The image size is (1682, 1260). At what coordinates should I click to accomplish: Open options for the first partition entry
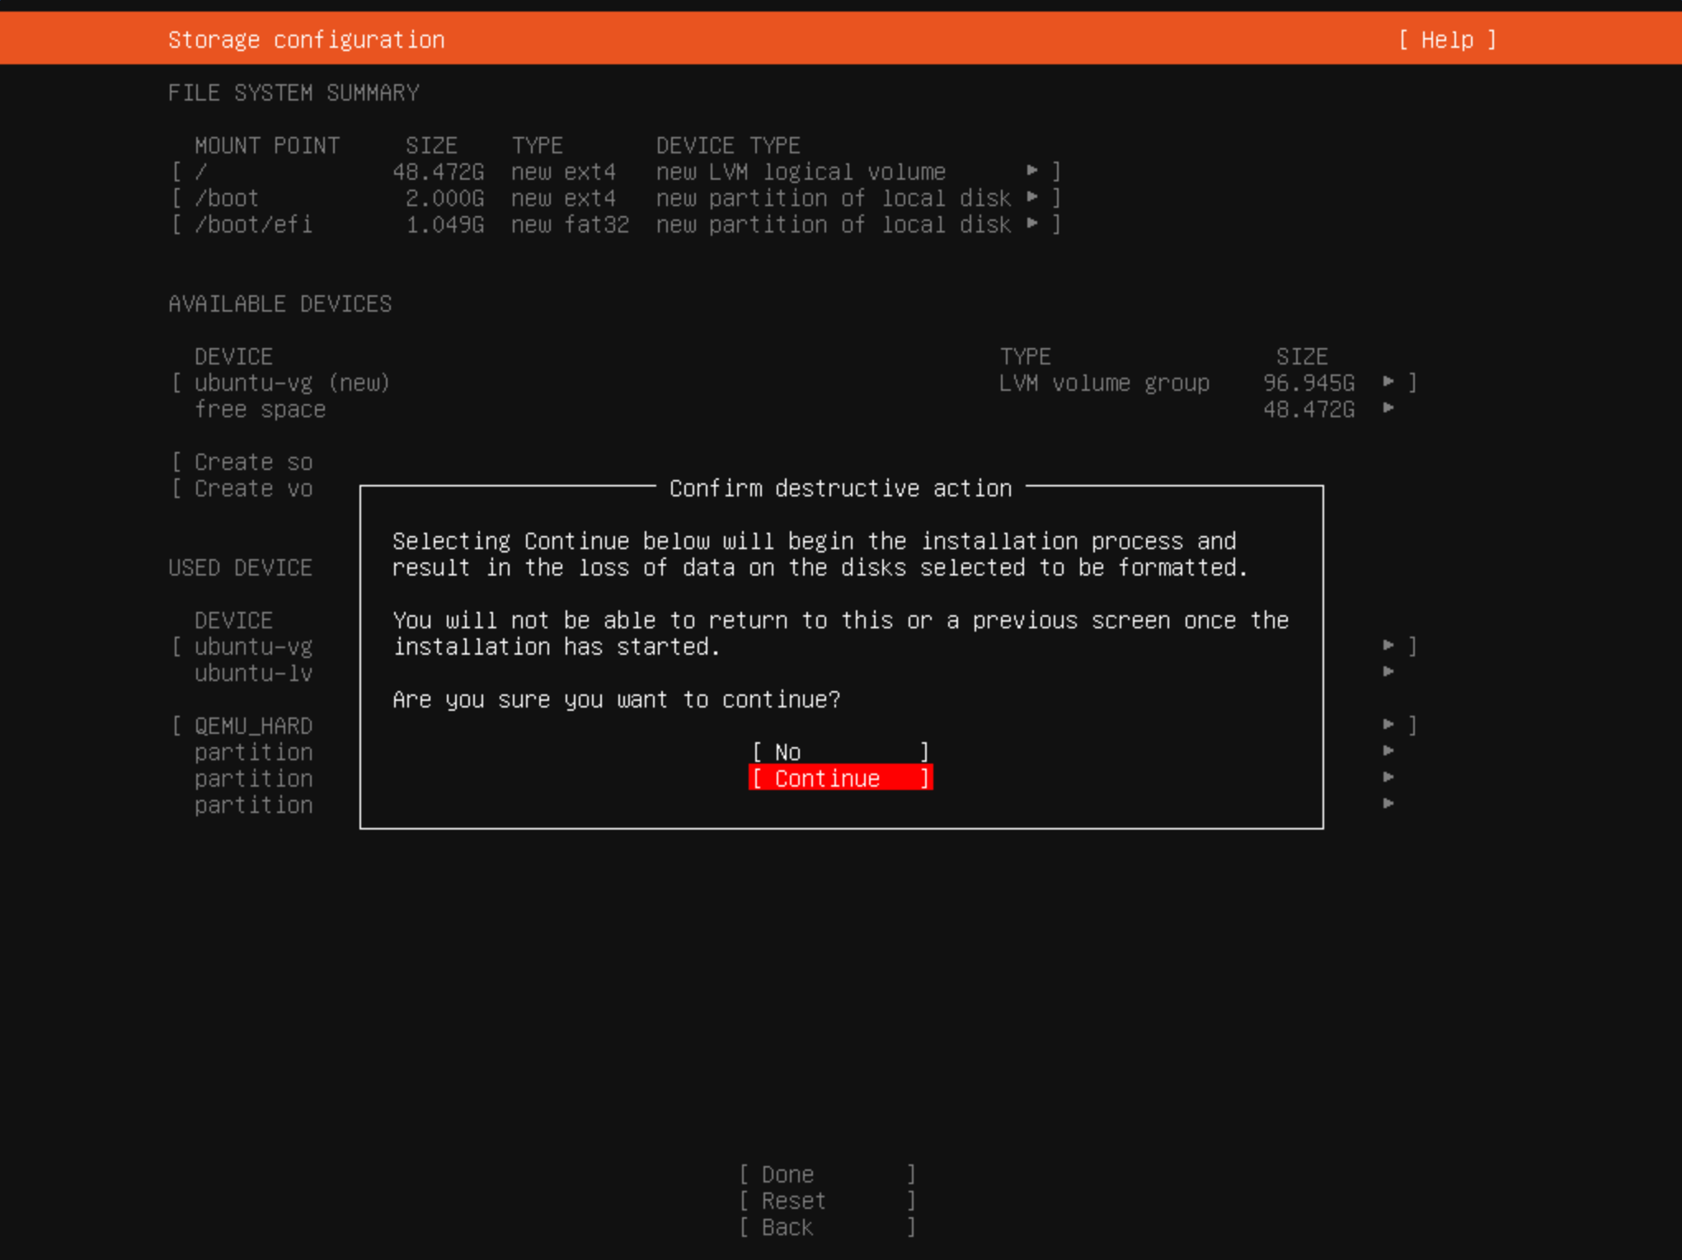coord(1390,751)
